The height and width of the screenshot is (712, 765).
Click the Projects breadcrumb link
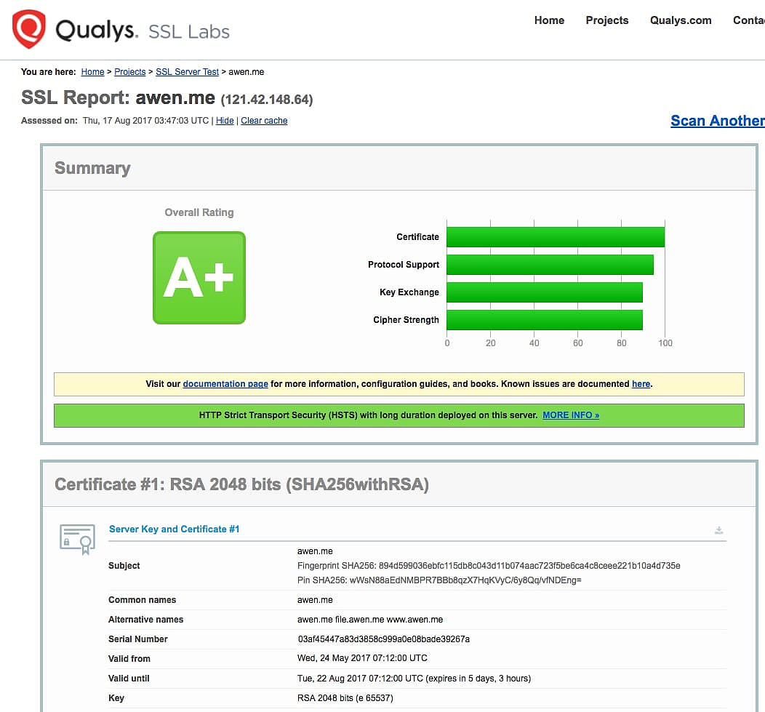click(x=130, y=72)
